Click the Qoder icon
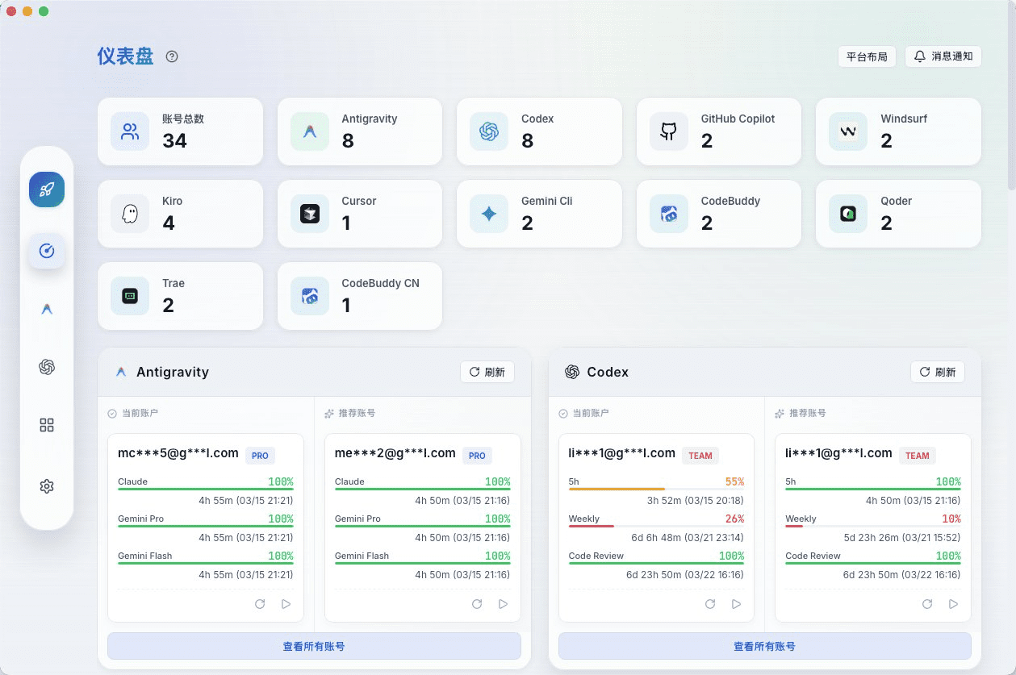This screenshot has width=1016, height=675. (x=848, y=214)
